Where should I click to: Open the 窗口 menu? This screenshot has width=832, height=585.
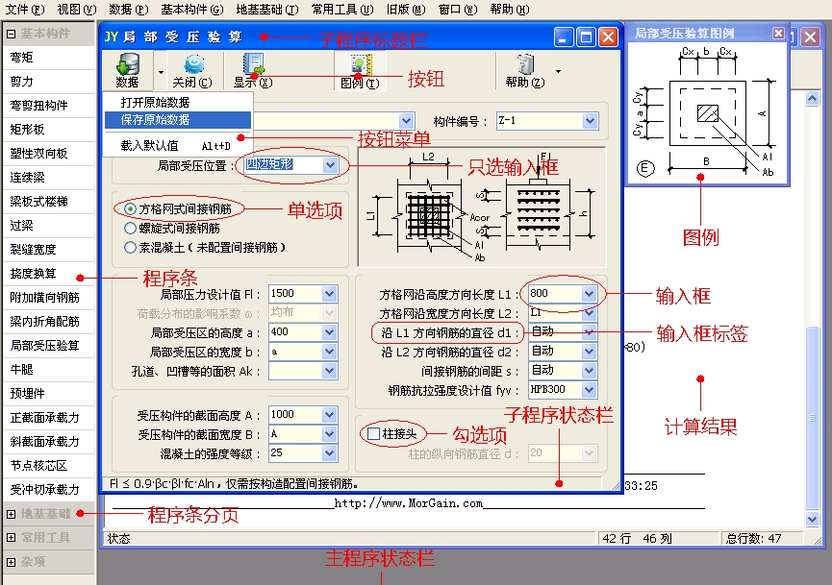(458, 9)
